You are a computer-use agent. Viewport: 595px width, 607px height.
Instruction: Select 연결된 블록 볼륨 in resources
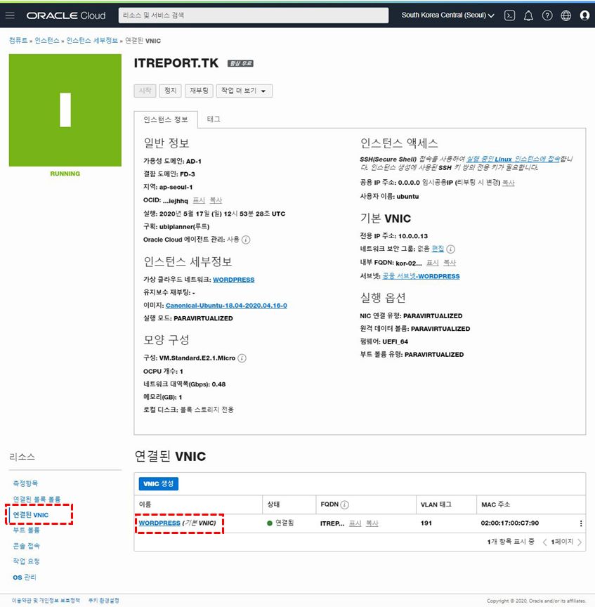pyautogui.click(x=37, y=499)
